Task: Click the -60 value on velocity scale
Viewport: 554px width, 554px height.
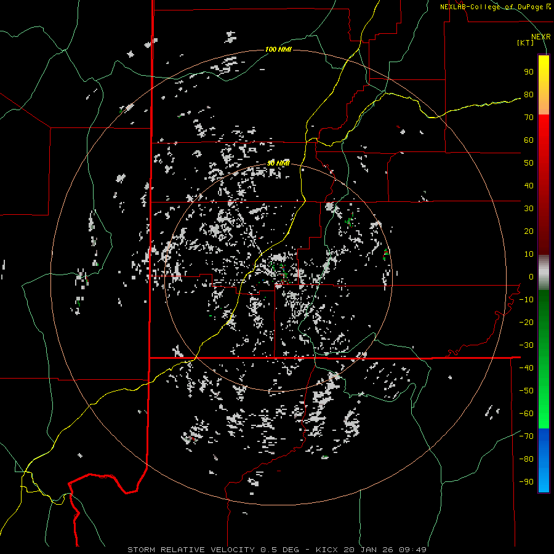Action: pyautogui.click(x=526, y=414)
